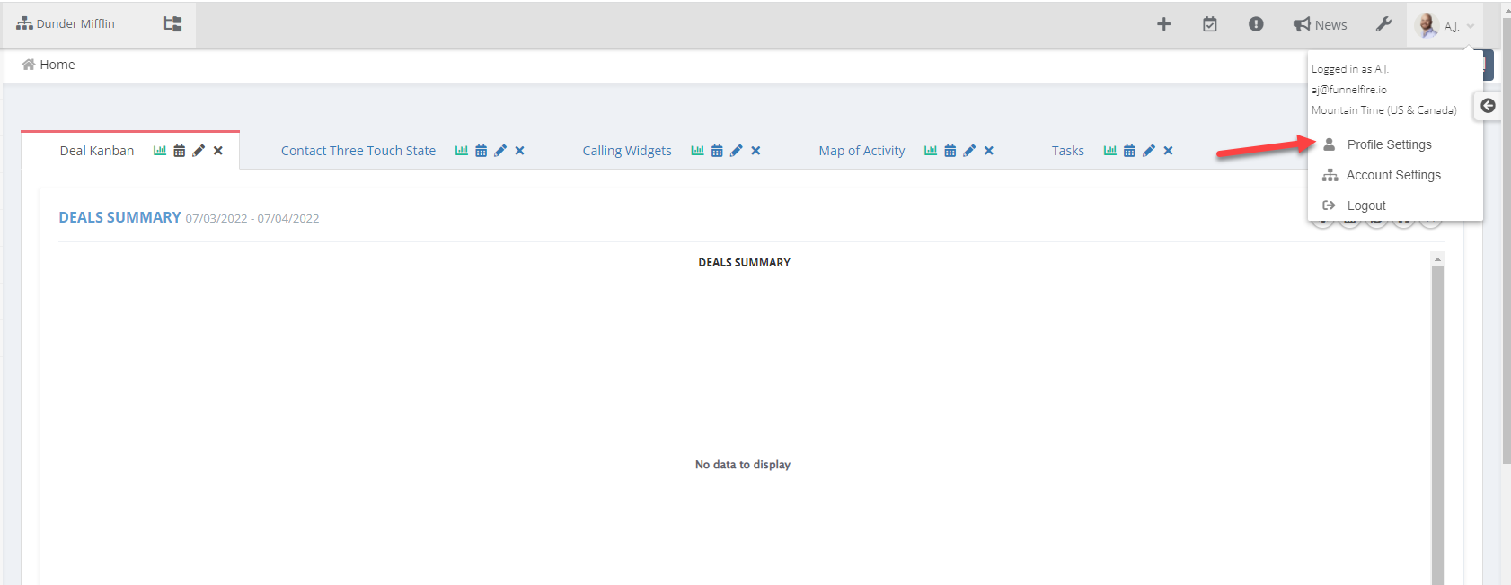Click chart icon on Tasks tab

pos(1110,151)
